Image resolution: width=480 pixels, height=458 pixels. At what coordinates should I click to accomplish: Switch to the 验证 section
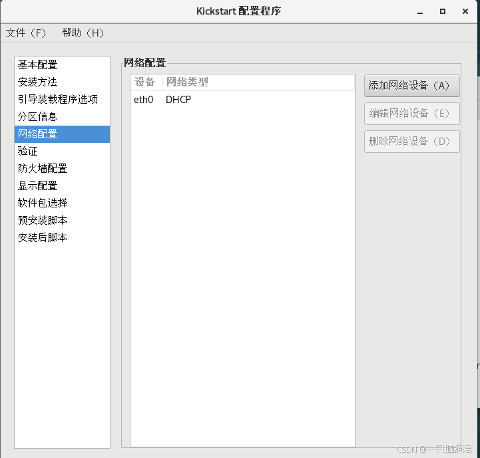pos(62,151)
